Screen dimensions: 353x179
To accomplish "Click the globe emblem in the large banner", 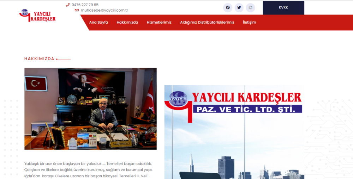I will tap(178, 99).
